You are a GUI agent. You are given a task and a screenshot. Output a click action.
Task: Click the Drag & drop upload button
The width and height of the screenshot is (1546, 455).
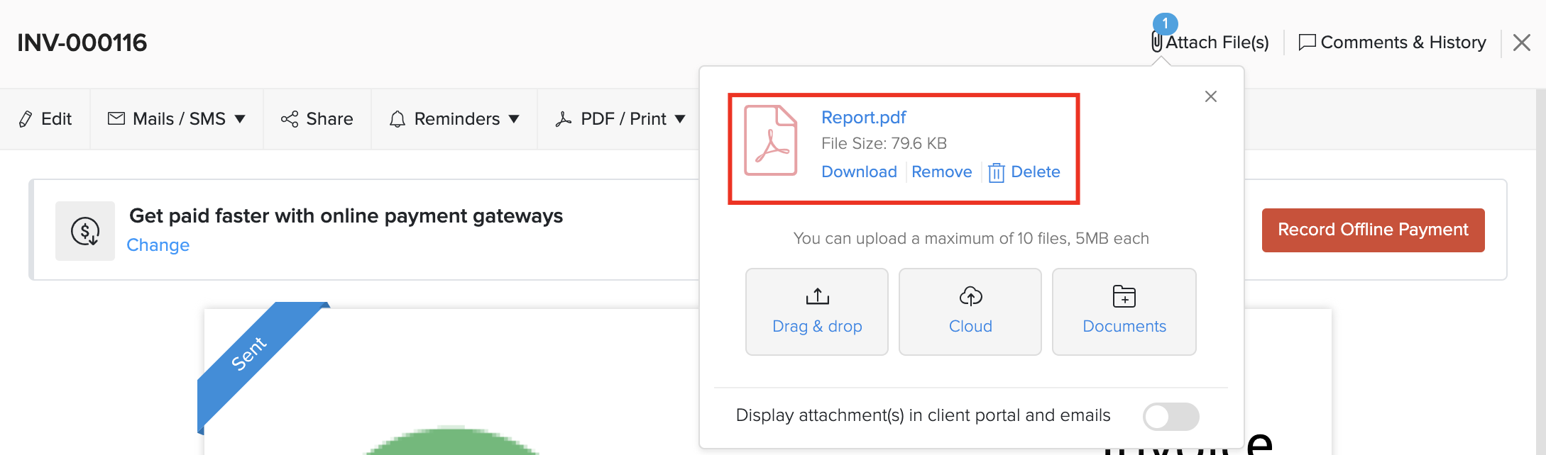click(816, 312)
